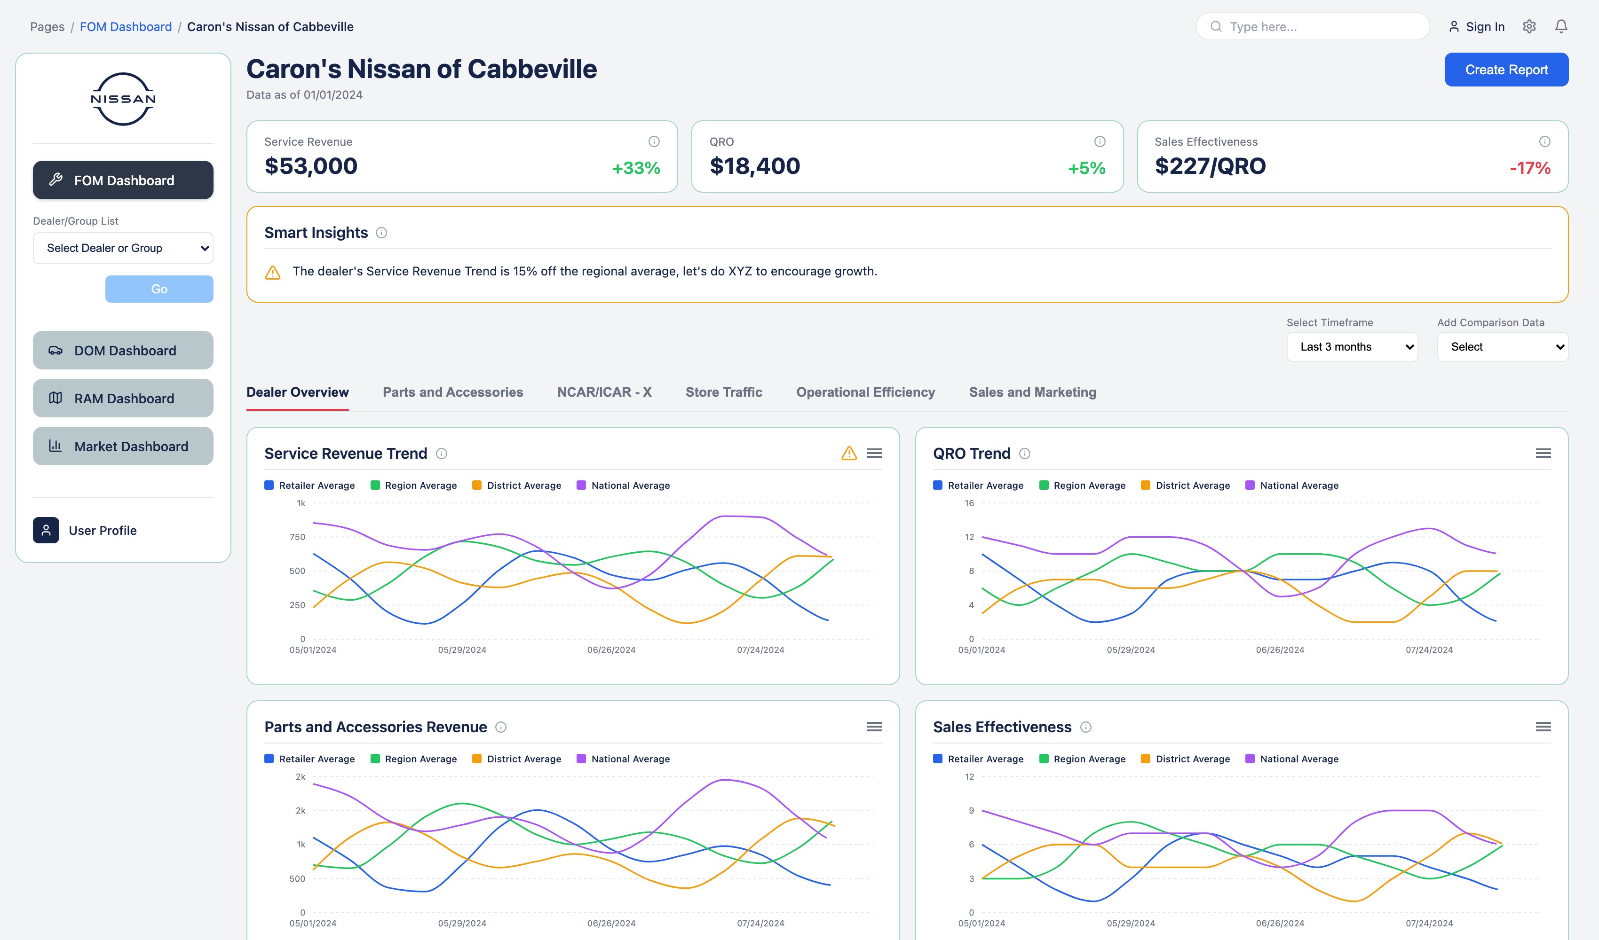Open the DOM Dashboard page
Screen dimensions: 1599x940
[x=123, y=350]
